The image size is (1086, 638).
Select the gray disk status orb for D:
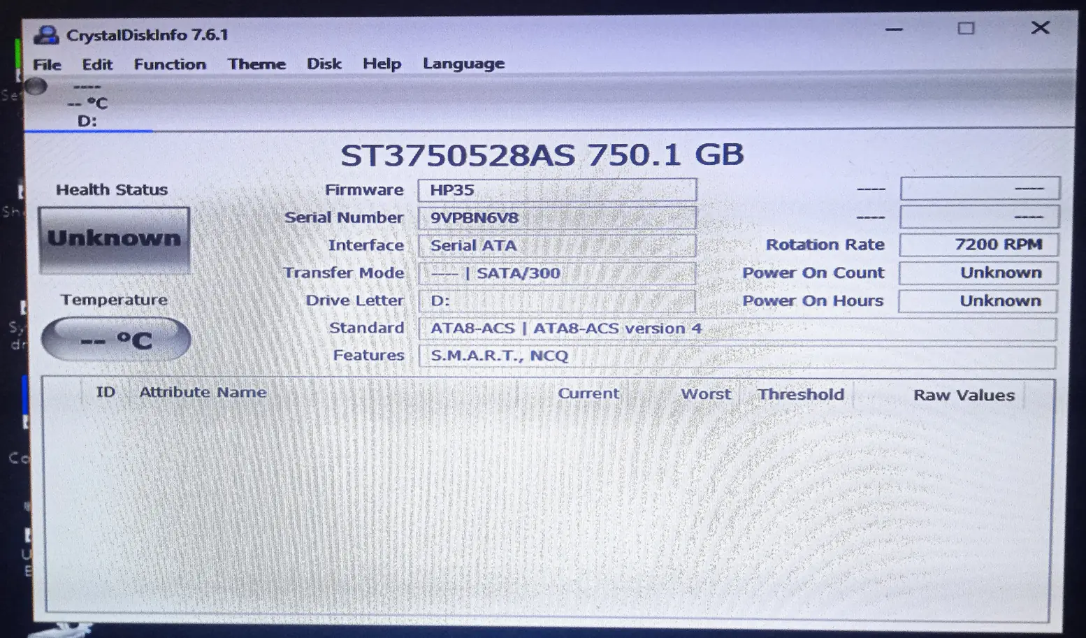[x=36, y=87]
